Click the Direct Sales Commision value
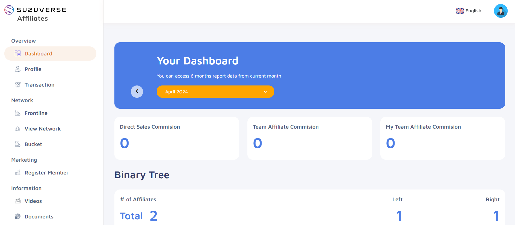The width and height of the screenshot is (515, 225). (x=125, y=143)
